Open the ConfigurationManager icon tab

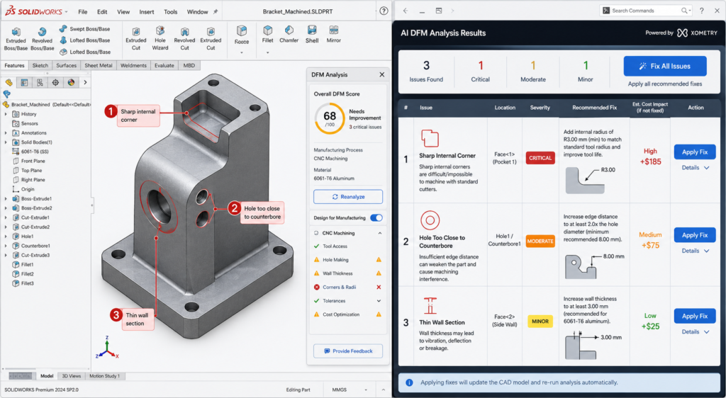coord(40,82)
